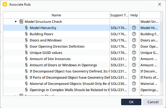Open help for Door Opening Direction Definition
Viewport: 166px width, 108px height.
[x=134, y=46]
